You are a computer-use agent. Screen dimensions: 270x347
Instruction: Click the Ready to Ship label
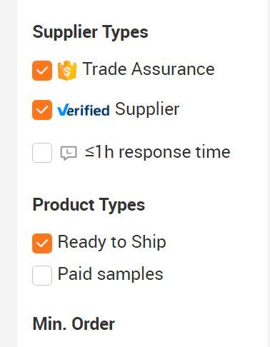[112, 243]
